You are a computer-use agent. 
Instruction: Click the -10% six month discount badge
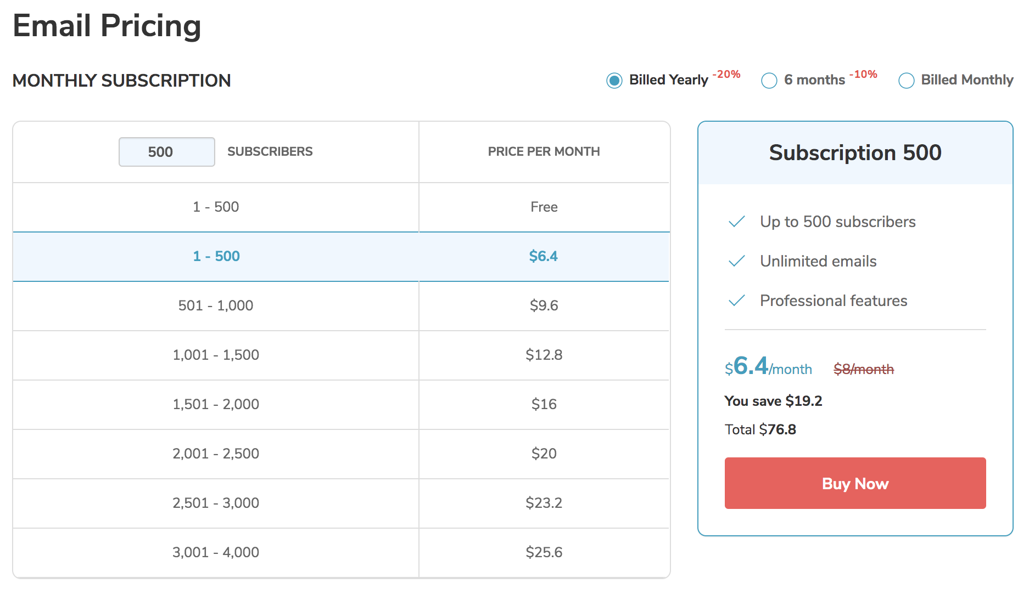click(863, 74)
